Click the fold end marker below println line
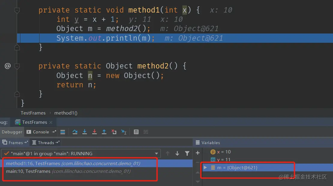333x186 pixels. click(17, 48)
